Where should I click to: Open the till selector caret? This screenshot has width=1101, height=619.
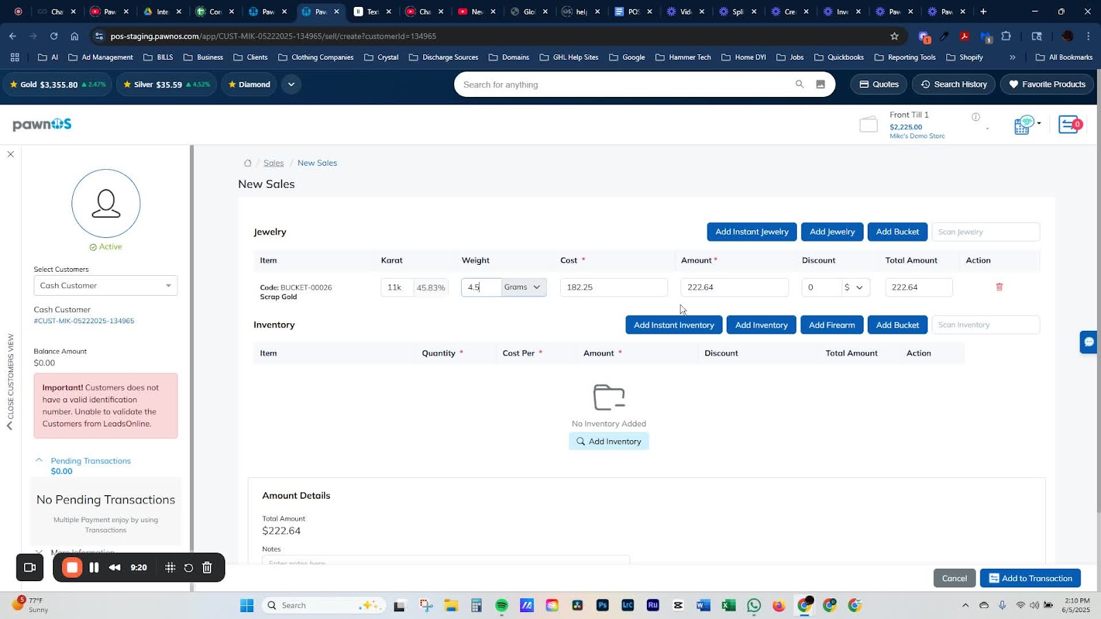tap(987, 129)
